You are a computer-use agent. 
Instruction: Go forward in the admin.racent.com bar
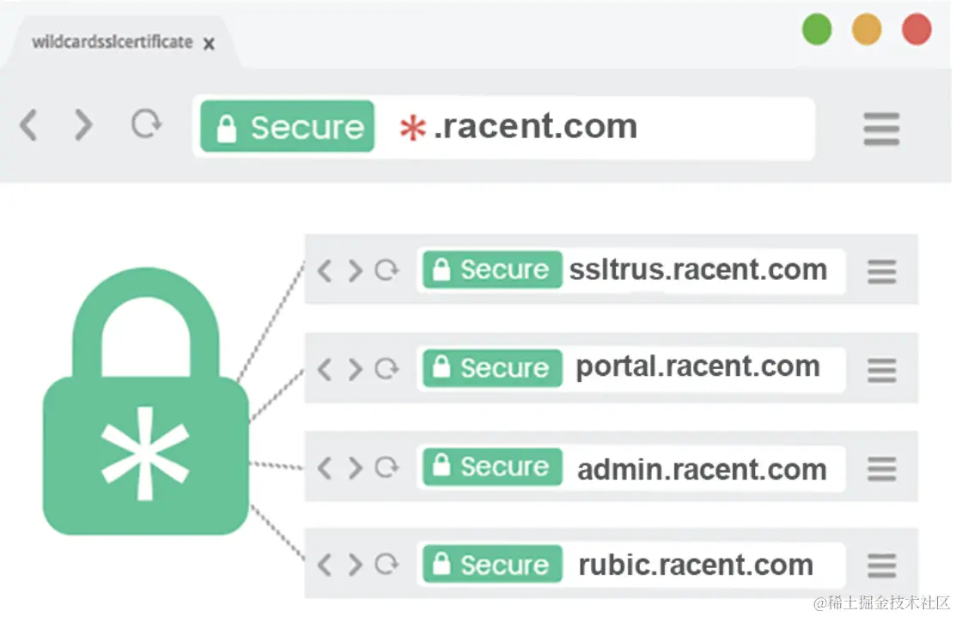pyautogui.click(x=356, y=468)
